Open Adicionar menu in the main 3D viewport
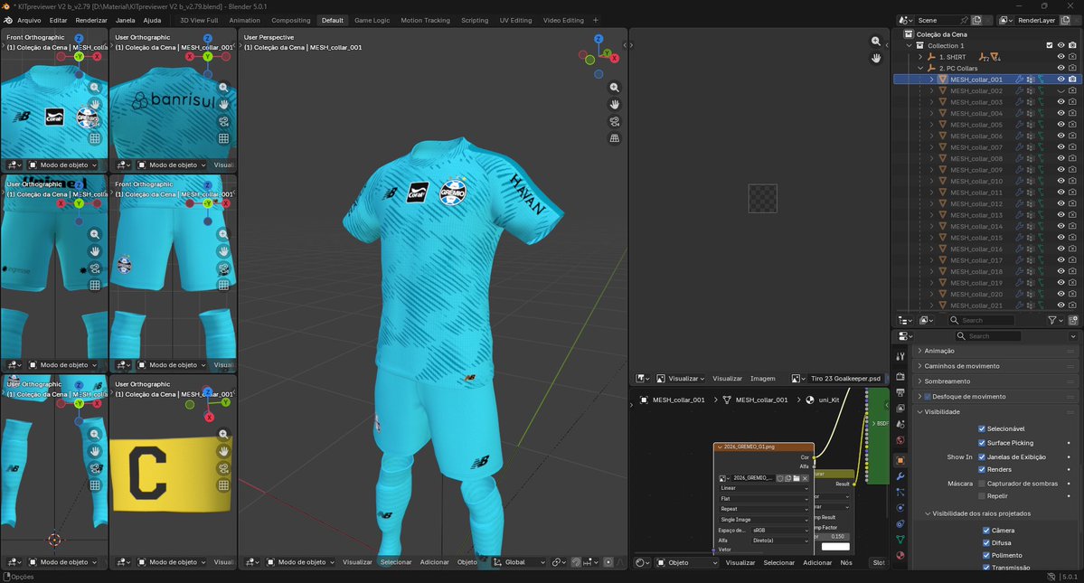Image resolution: width=1084 pixels, height=583 pixels. [434, 562]
